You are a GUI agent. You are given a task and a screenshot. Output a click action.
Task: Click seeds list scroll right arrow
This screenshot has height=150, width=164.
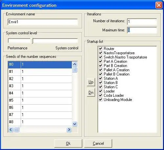[69, 130]
